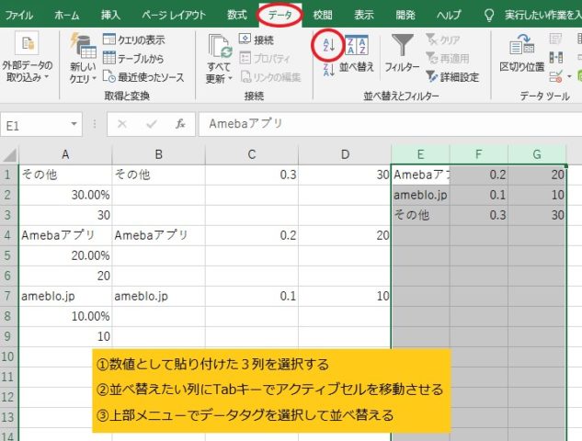
Task: Click the Tell Me search box text
Action: 542,15
